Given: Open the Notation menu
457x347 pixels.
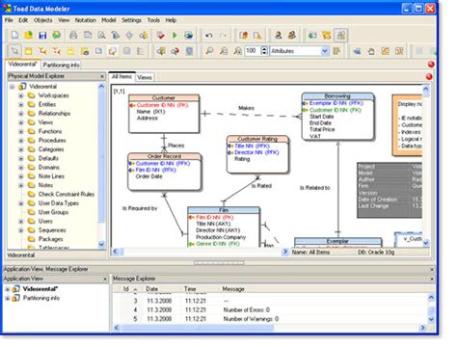Looking at the screenshot, I should [86, 20].
